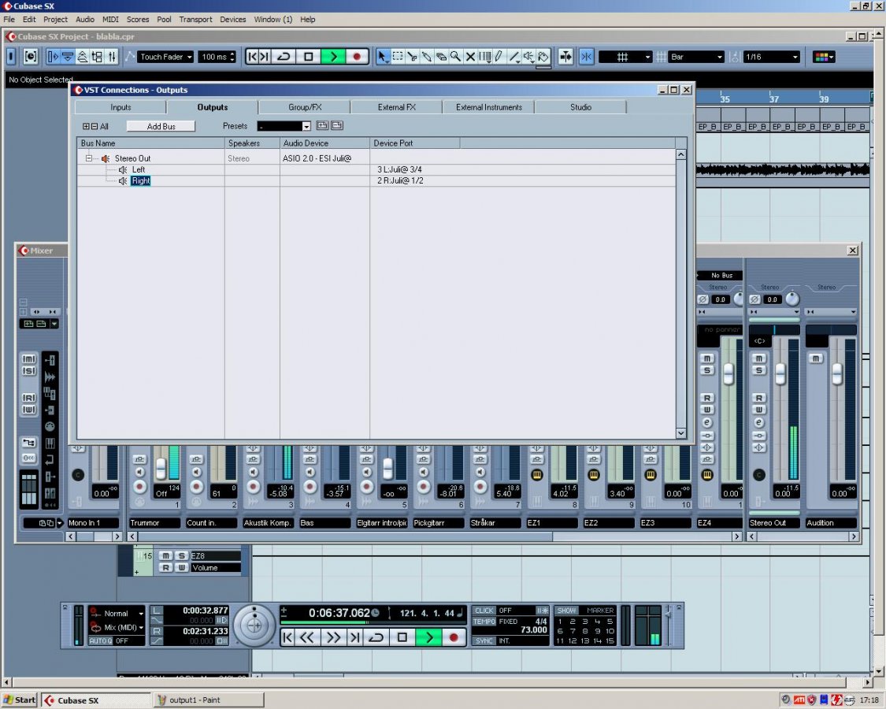Click Record button in main toolbar
This screenshot has width=886, height=709.
coord(357,57)
